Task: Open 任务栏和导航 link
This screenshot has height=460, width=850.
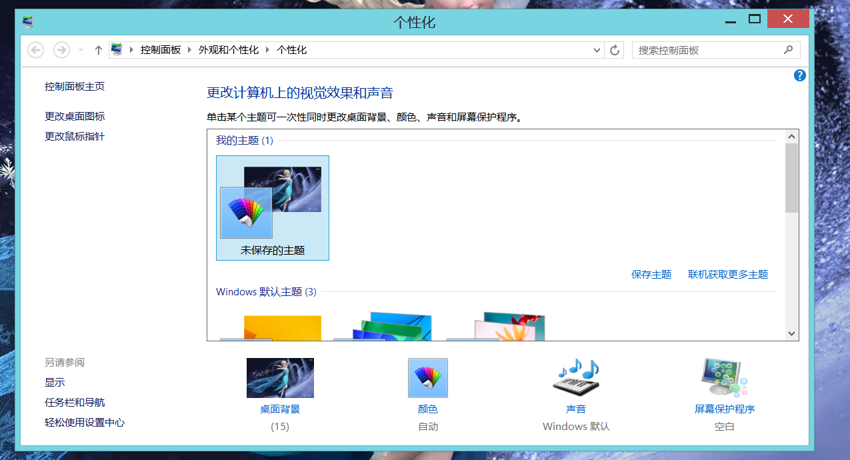Action: (x=75, y=403)
